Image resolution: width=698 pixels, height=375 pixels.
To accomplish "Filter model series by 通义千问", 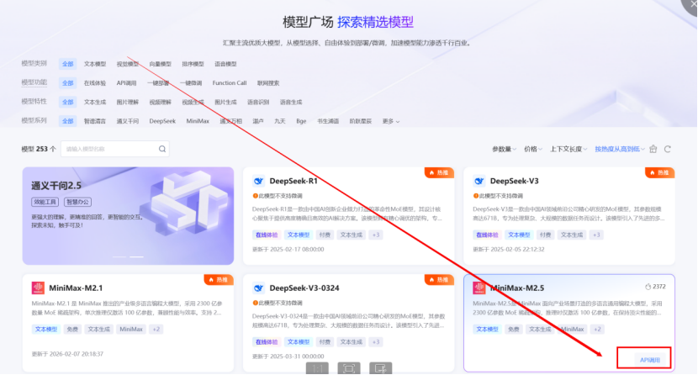I will click(x=128, y=121).
